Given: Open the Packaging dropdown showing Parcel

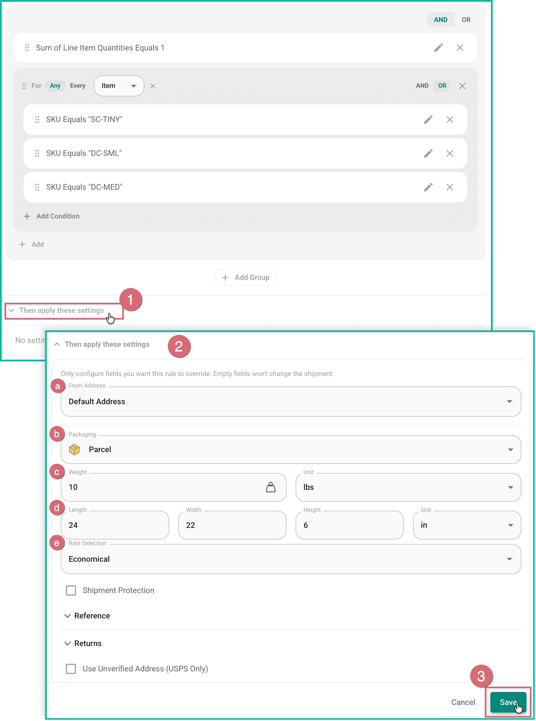Looking at the screenshot, I should click(291, 450).
